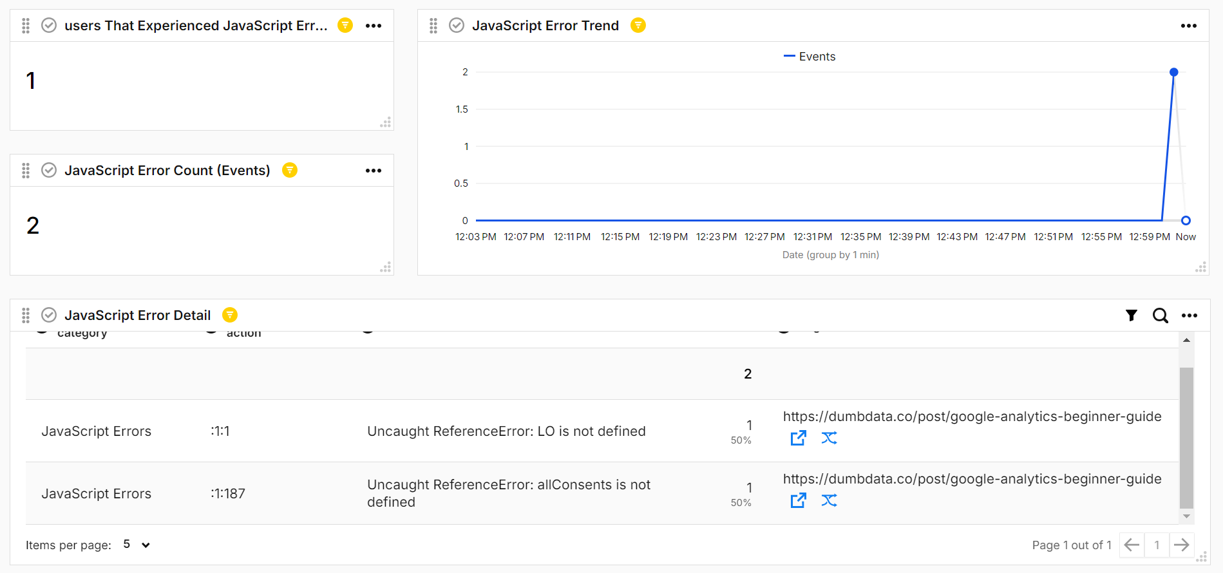1223x573 pixels.
Task: Click the peak data point at value 2
Action: pos(1174,72)
